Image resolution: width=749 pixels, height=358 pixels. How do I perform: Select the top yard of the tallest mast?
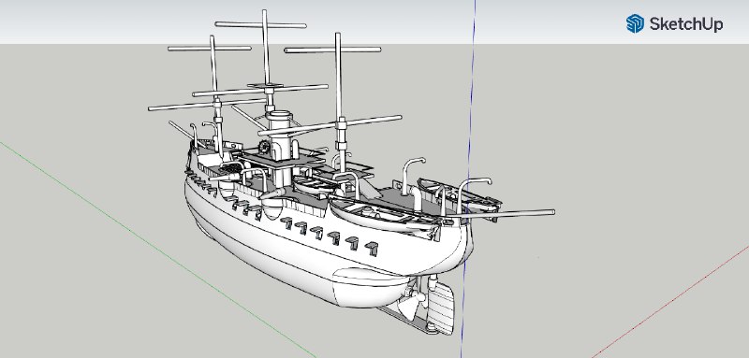tap(260, 25)
